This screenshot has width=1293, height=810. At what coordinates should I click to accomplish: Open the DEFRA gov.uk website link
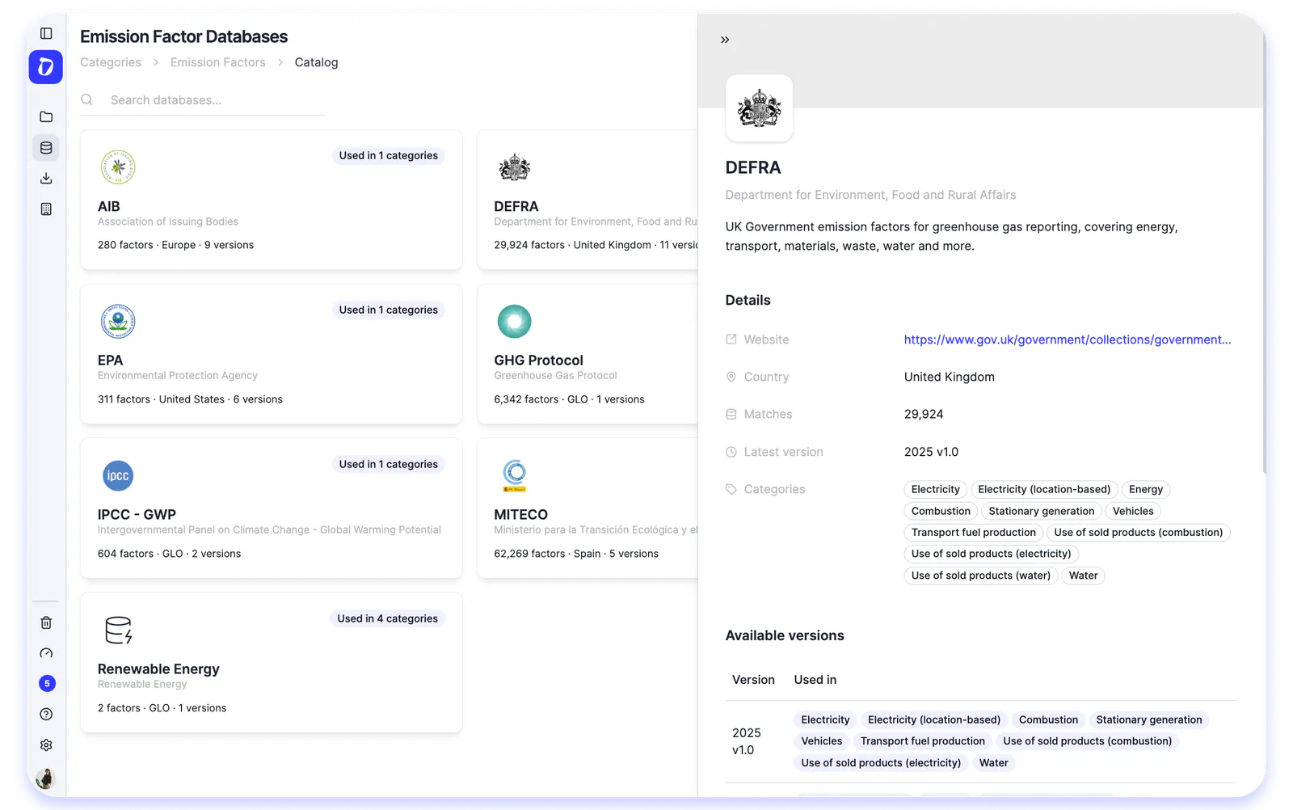(1067, 340)
